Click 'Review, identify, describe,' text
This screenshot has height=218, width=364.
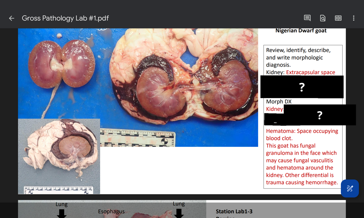[x=298, y=50]
